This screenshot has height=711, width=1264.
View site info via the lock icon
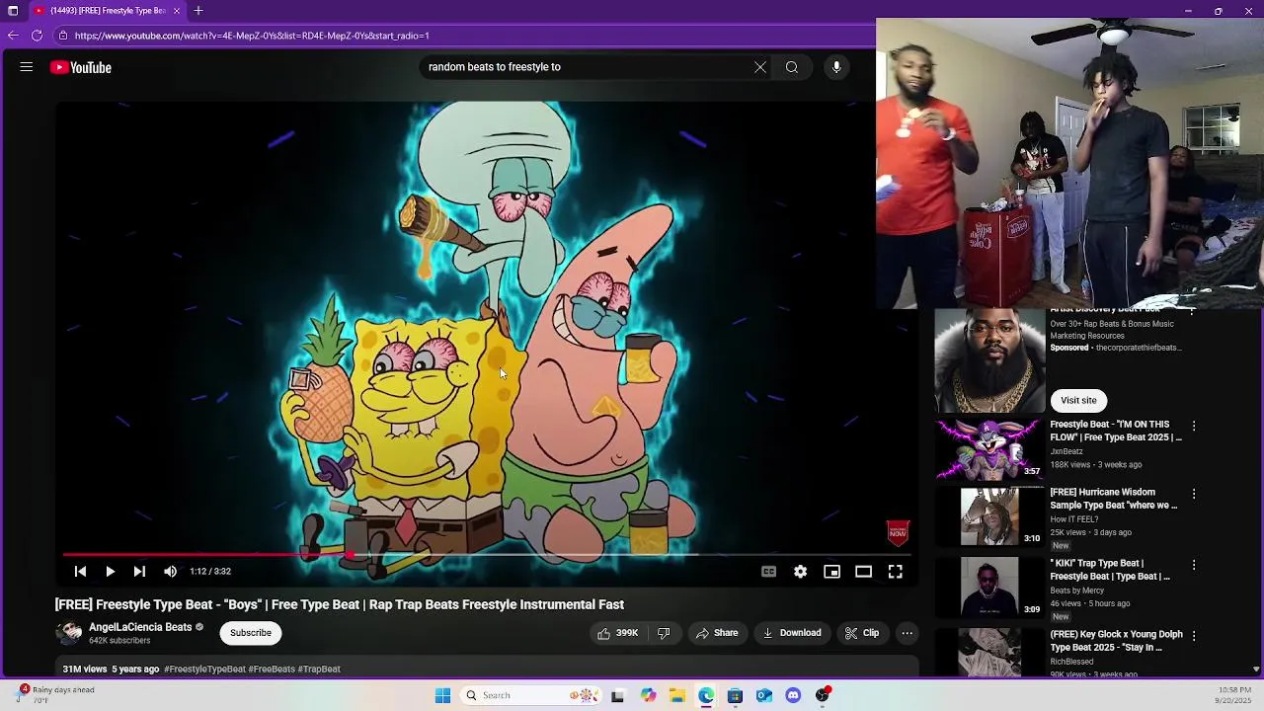tap(62, 36)
